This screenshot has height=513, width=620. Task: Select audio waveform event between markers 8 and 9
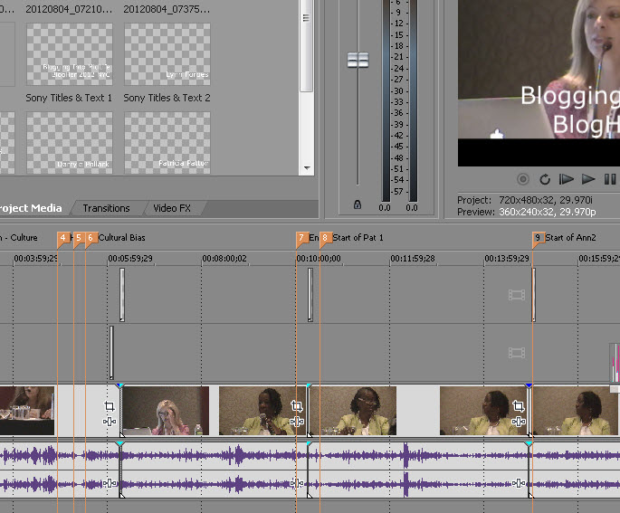click(x=418, y=470)
